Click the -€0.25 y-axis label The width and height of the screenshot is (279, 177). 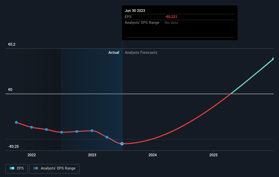(13, 146)
